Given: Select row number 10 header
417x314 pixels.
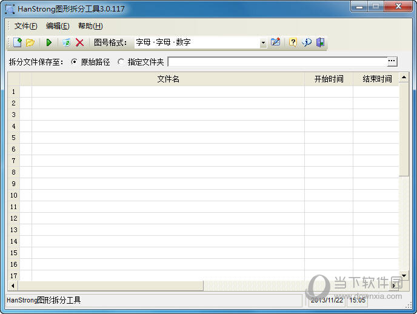Looking at the screenshot, I should 14,195.
